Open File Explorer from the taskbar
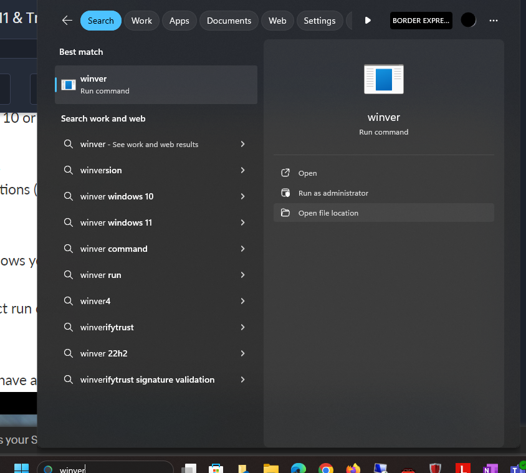The image size is (526, 473). point(270,468)
